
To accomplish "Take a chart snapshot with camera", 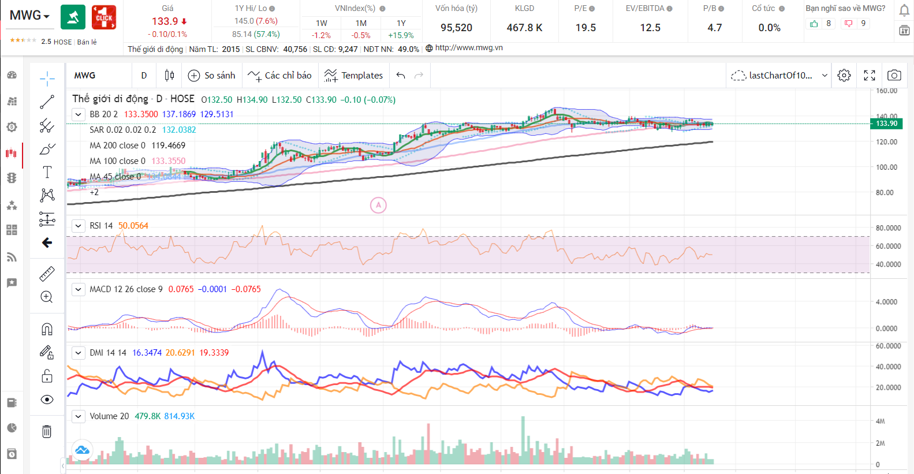I will [894, 76].
